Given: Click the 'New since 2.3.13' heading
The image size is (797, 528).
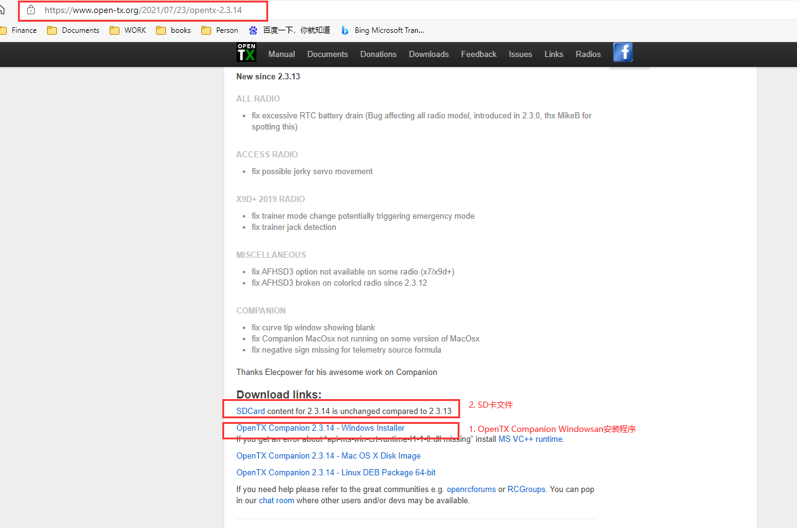Looking at the screenshot, I should tap(268, 76).
